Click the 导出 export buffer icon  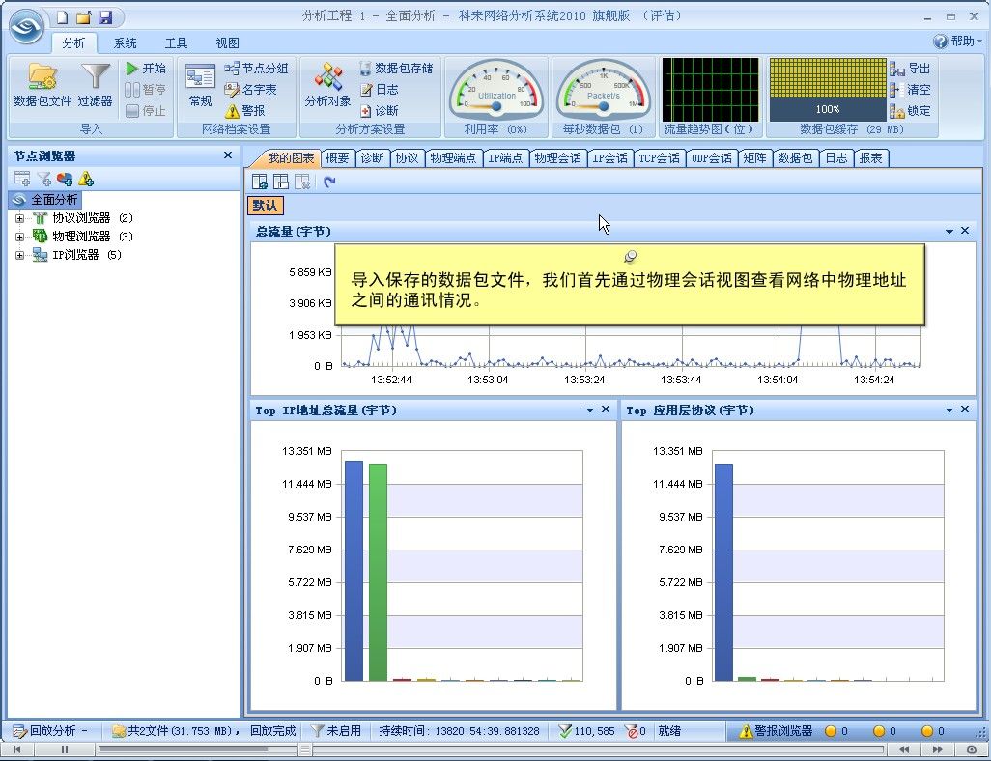tap(910, 69)
